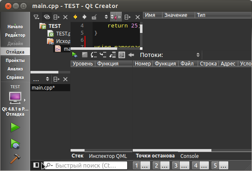Click the gray reverse direction arrow

coord(131,55)
